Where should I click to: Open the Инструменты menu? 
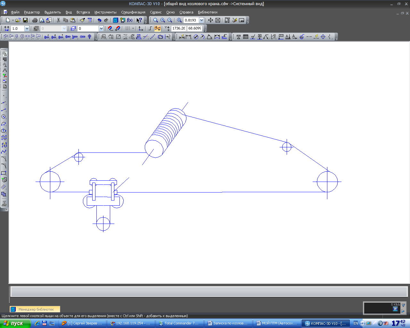pyautogui.click(x=105, y=12)
